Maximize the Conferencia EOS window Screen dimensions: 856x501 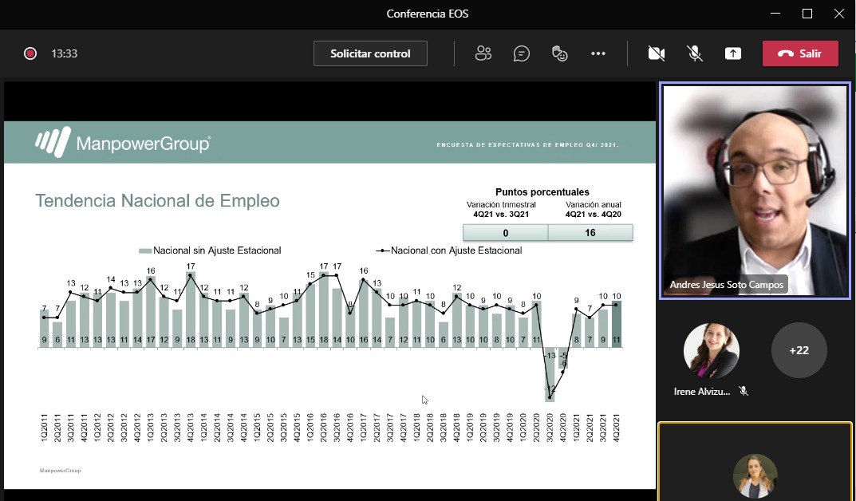(x=807, y=14)
